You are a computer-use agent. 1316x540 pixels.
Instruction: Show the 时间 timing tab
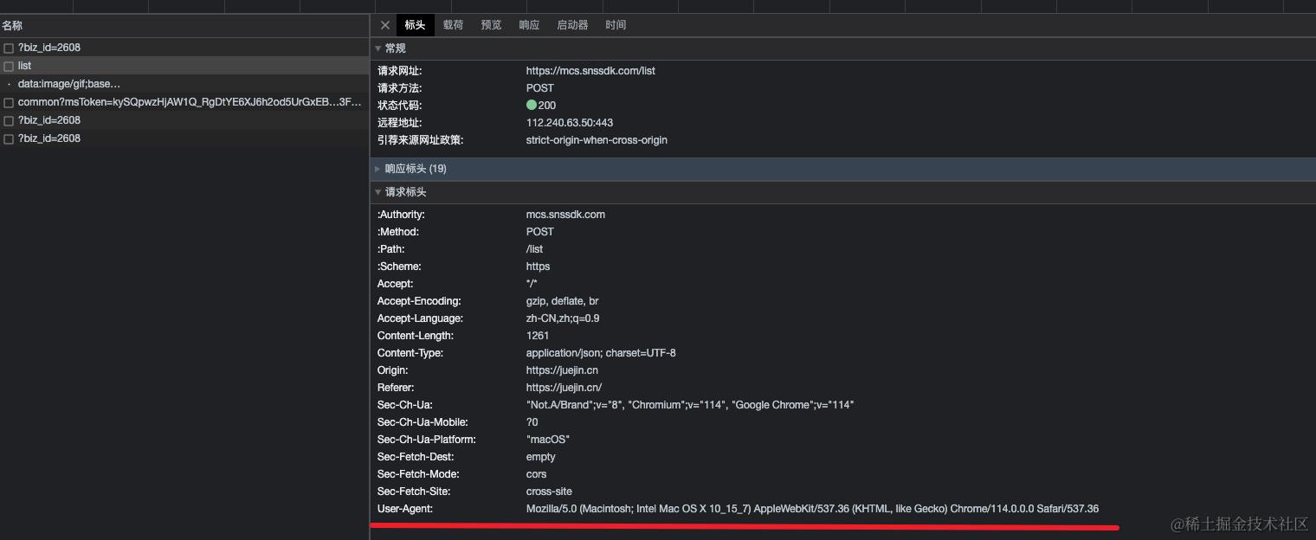coord(616,25)
